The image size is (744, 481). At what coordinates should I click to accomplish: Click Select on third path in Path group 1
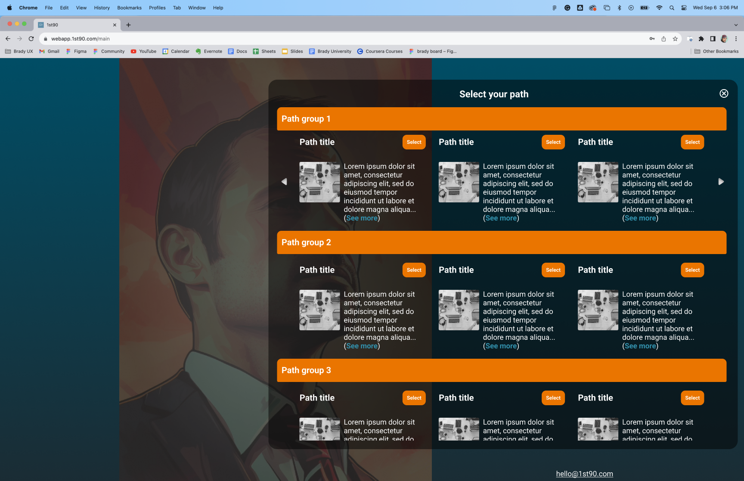692,142
